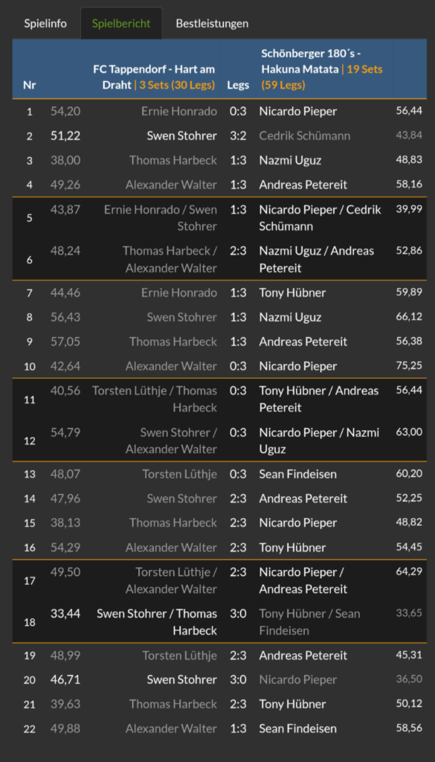This screenshot has height=762, width=435.
Task: Click Nazmi Uguz in match 3
Action: tap(290, 161)
